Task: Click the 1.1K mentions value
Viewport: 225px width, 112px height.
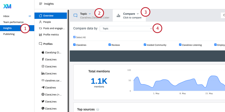Action: [99, 81]
